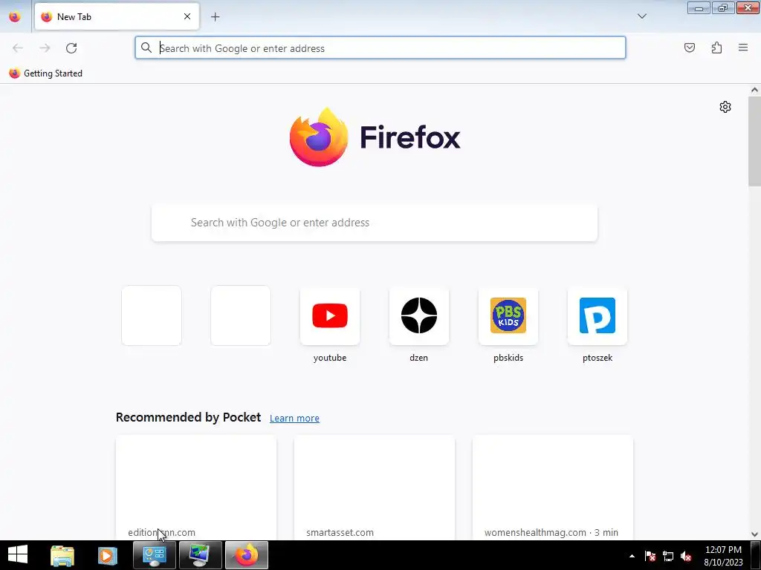Open the Windows Start button
The height and width of the screenshot is (570, 761).
[18, 555]
